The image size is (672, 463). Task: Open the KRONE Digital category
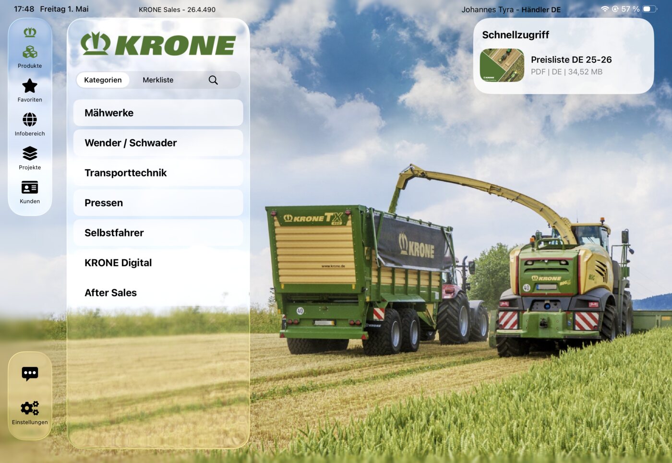pos(158,263)
